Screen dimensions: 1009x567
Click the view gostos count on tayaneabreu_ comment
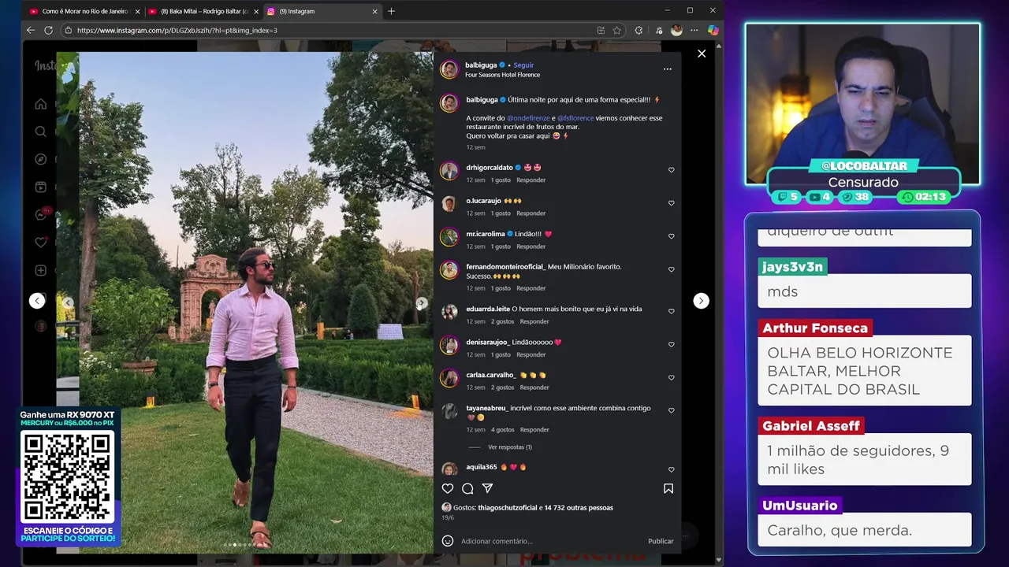[503, 430]
